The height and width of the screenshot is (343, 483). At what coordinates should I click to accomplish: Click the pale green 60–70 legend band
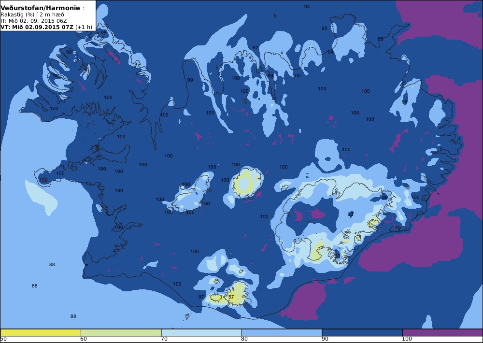(x=121, y=332)
